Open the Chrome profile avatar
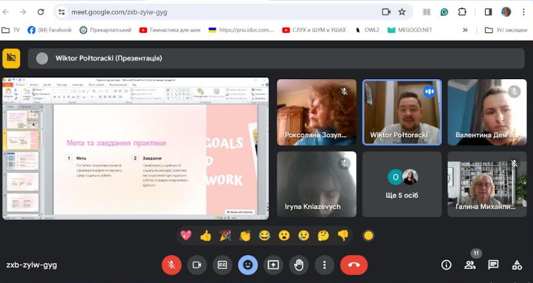 click(506, 12)
